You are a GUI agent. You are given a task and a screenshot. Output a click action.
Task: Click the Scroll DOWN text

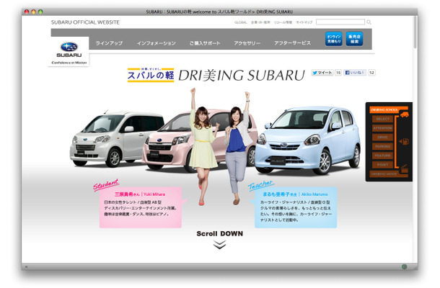(x=219, y=234)
